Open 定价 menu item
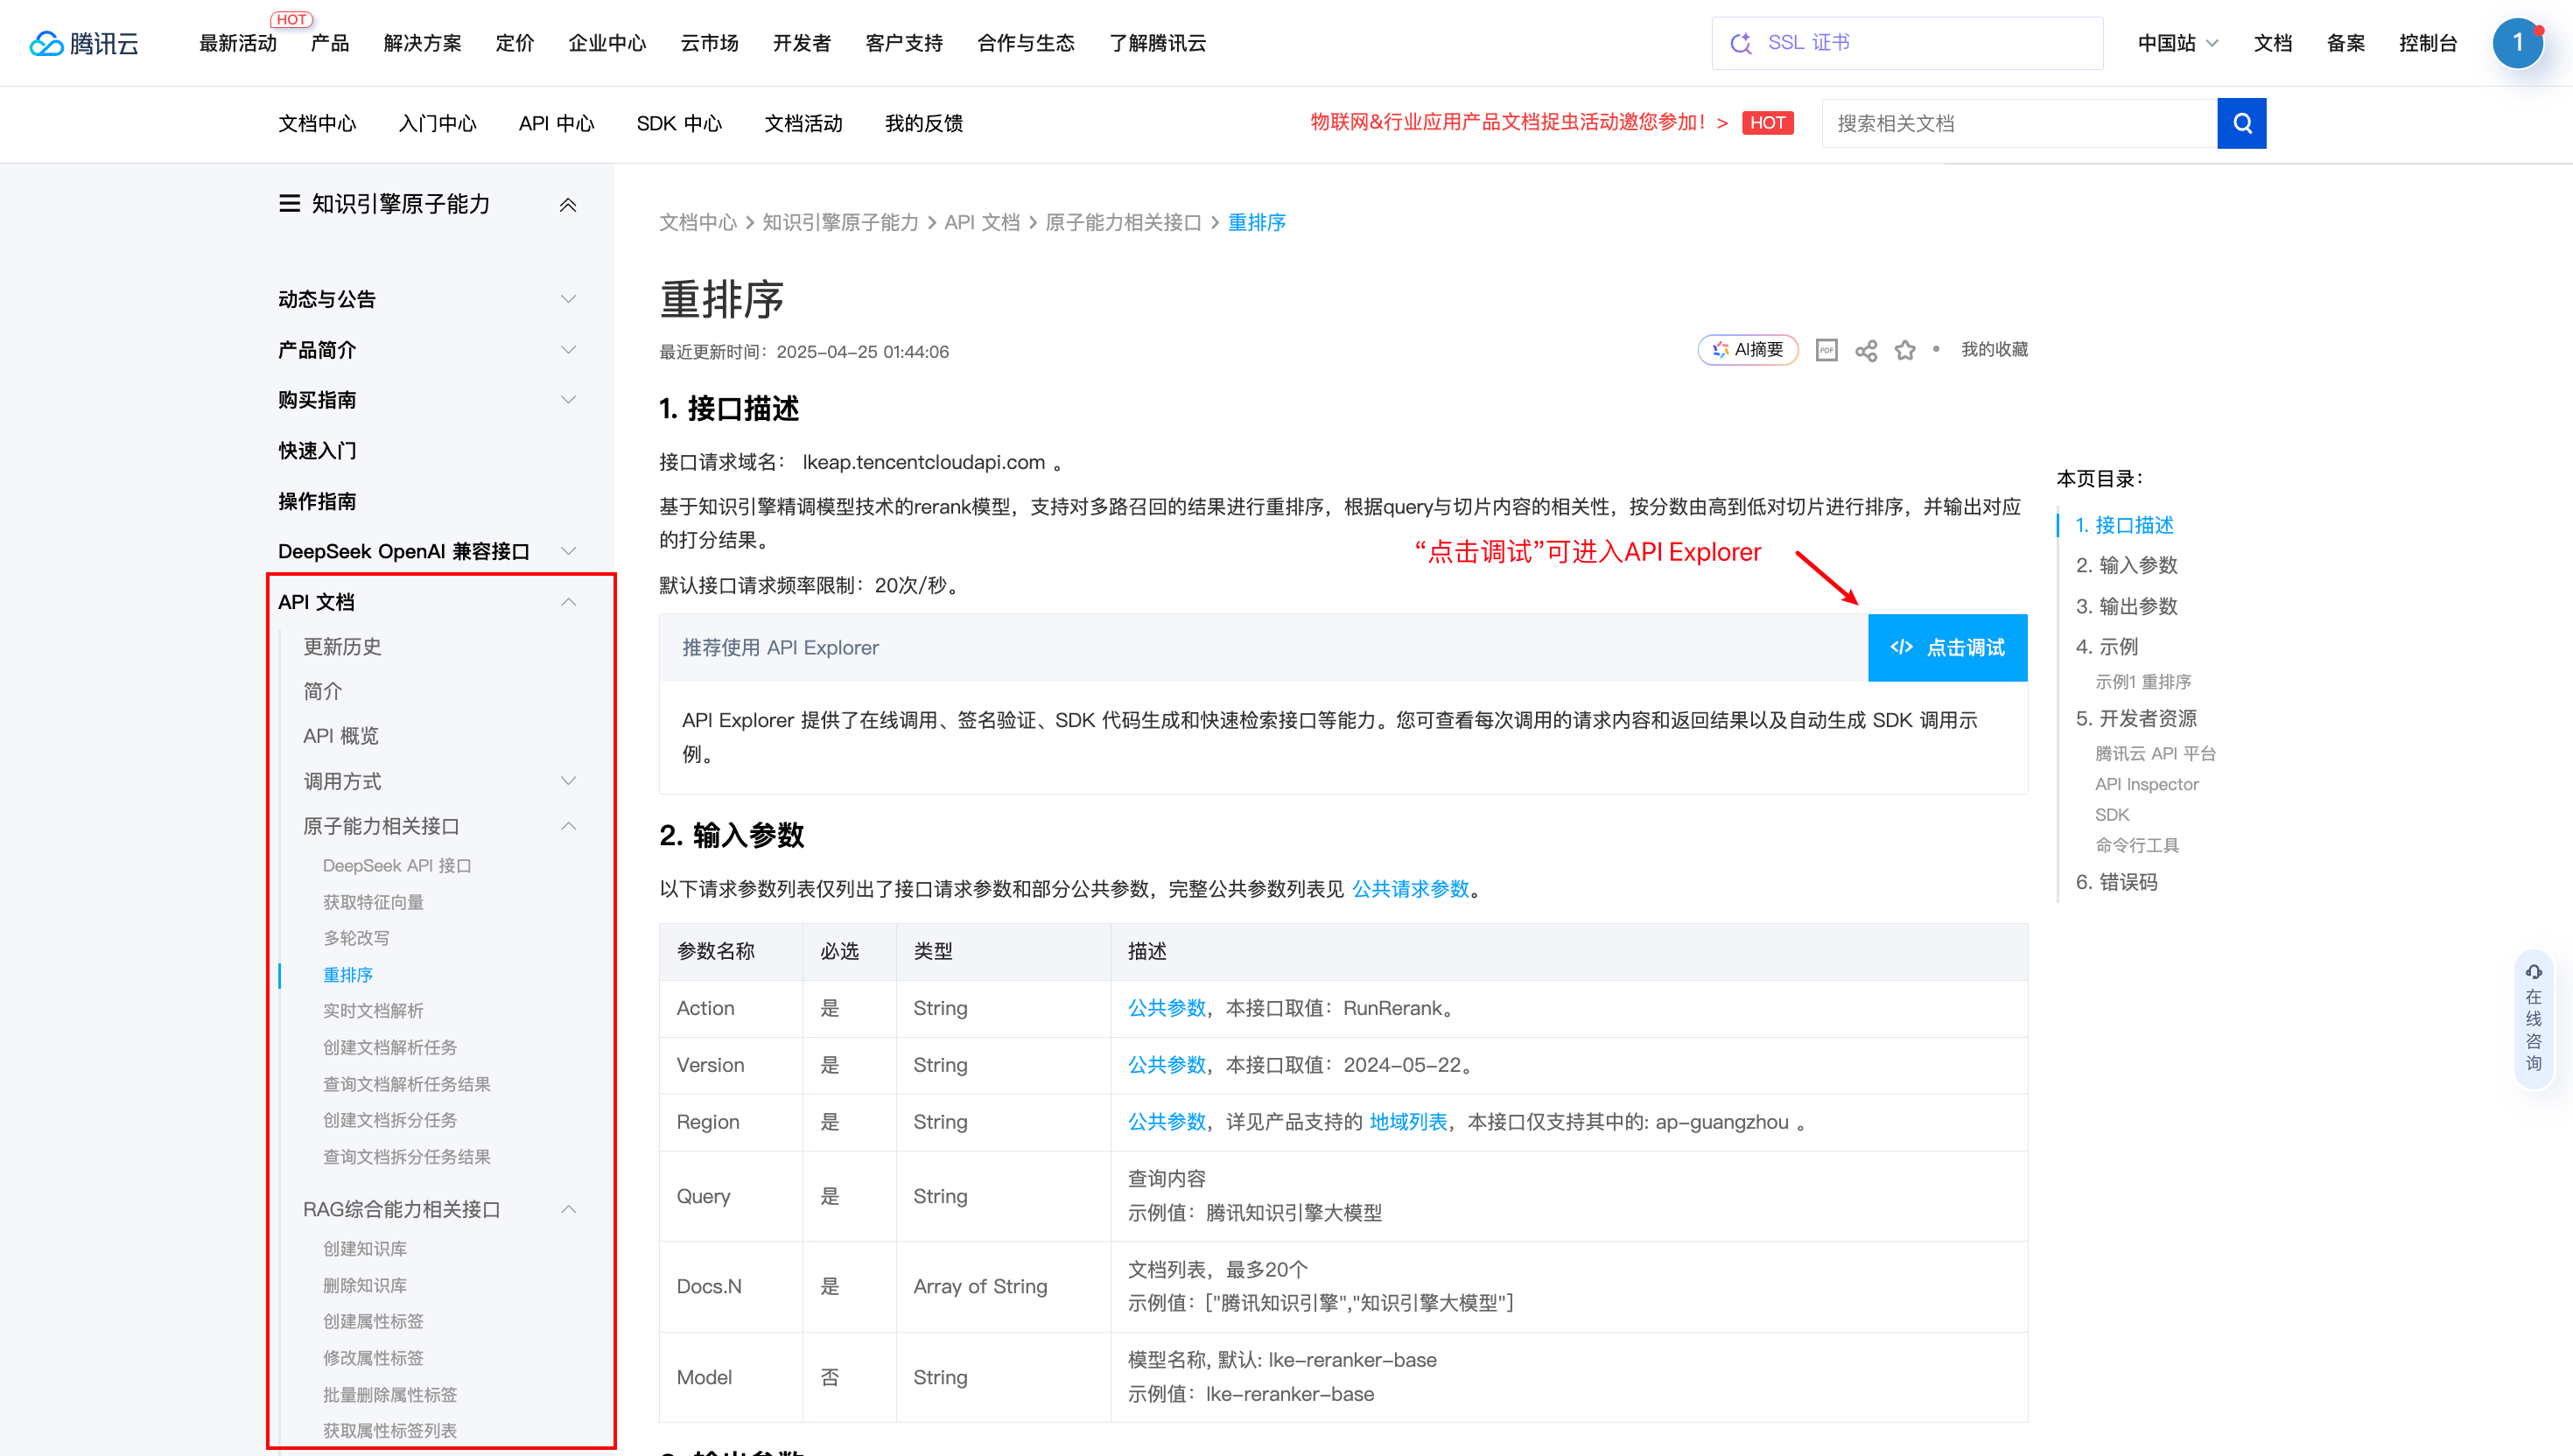Image resolution: width=2573 pixels, height=1456 pixels. point(514,43)
